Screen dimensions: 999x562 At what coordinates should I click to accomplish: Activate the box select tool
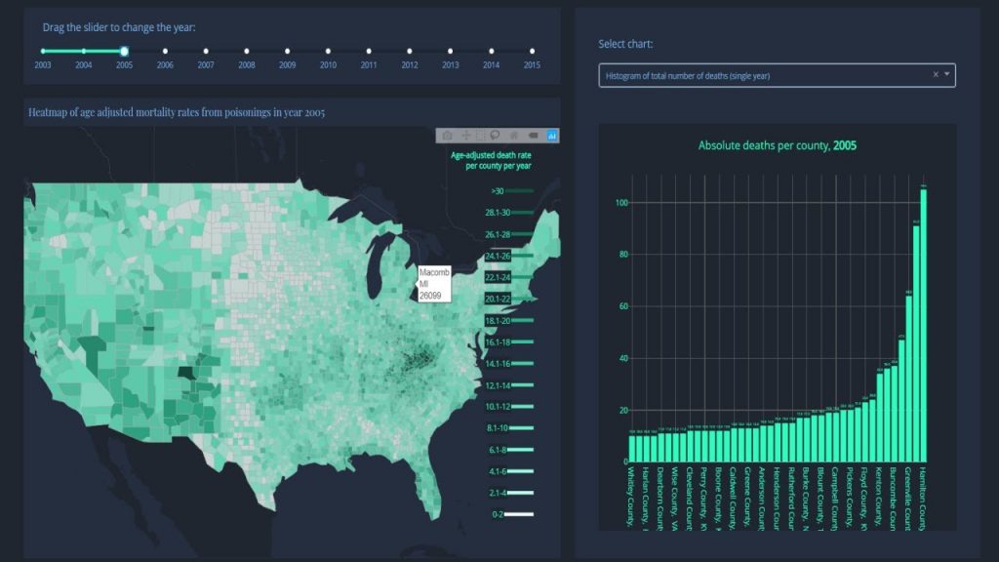[x=480, y=136]
